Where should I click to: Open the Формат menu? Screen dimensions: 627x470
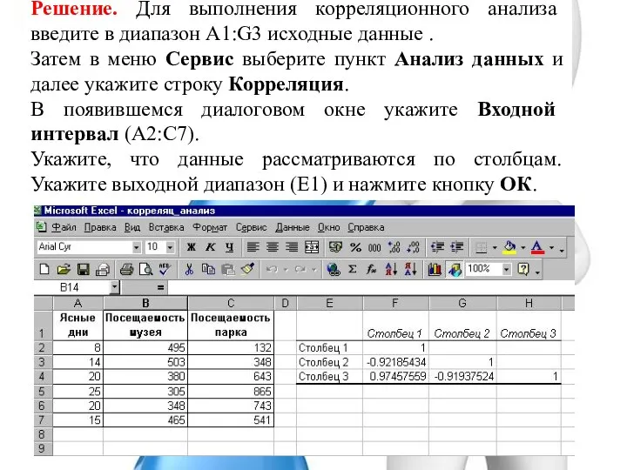[210, 227]
